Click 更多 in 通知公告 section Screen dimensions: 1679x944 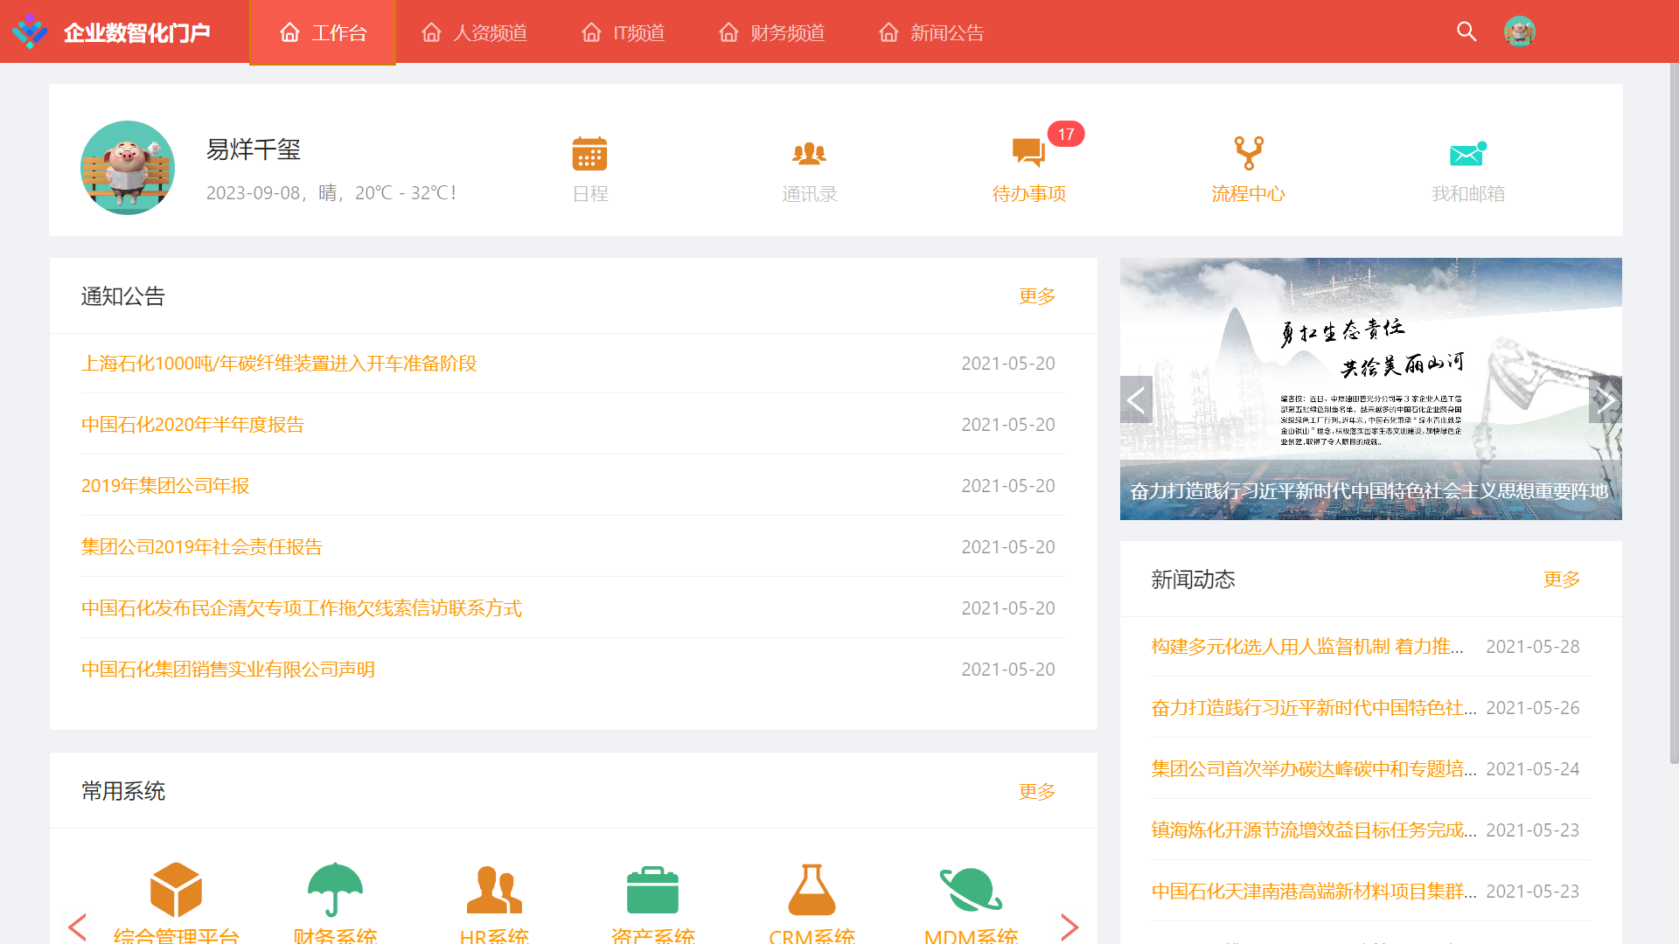coord(1036,296)
